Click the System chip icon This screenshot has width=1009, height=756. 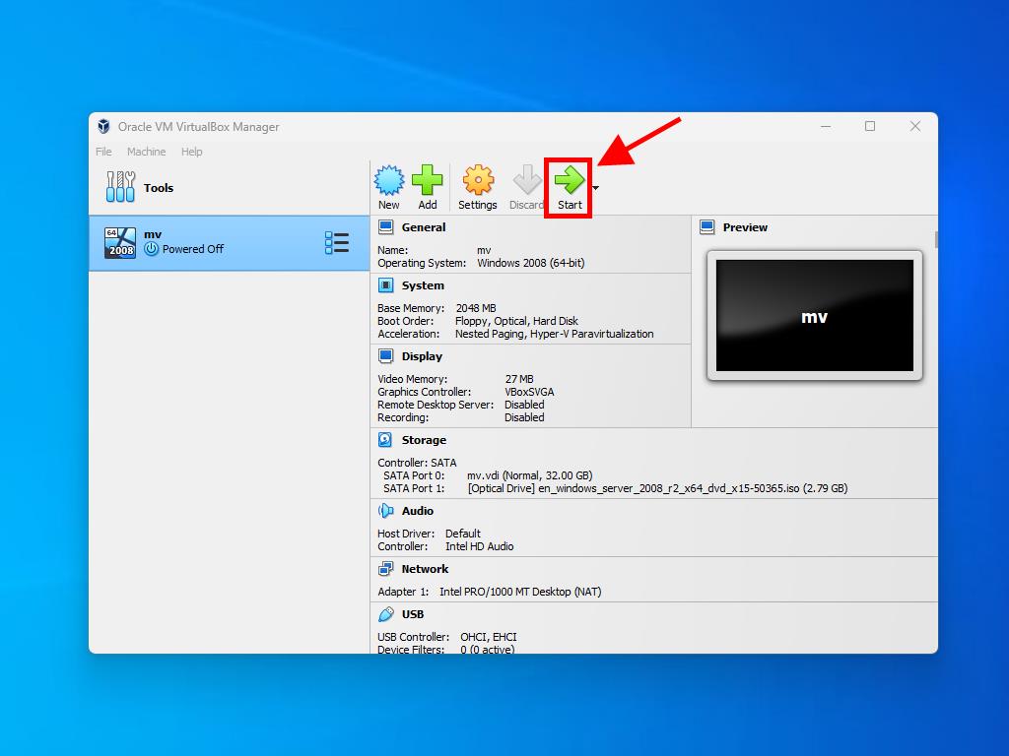click(386, 285)
